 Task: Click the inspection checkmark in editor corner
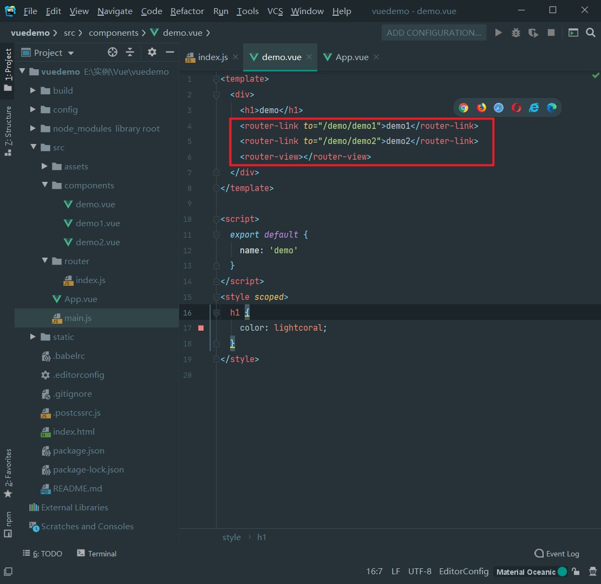tap(595, 75)
